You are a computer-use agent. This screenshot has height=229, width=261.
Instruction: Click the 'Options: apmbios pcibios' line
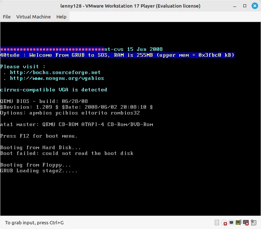(70, 113)
